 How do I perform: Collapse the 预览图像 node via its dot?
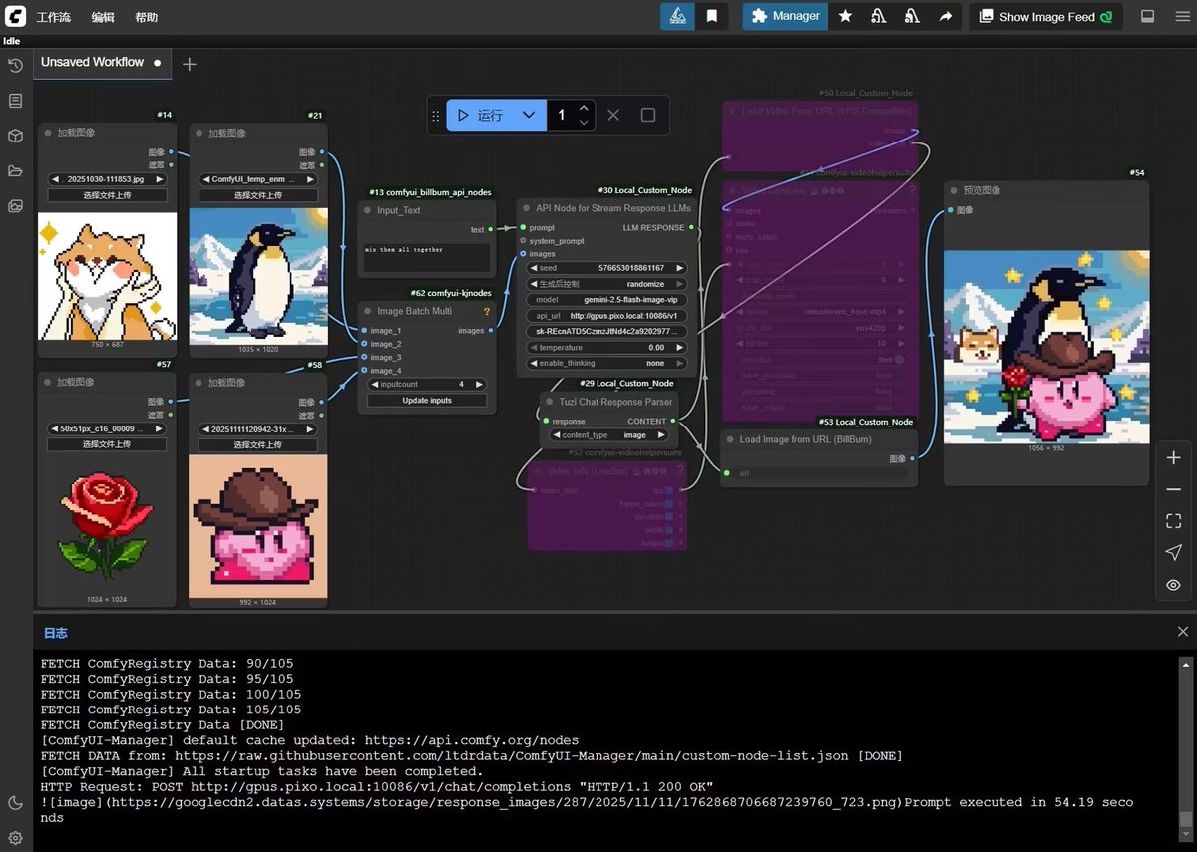tap(954, 190)
